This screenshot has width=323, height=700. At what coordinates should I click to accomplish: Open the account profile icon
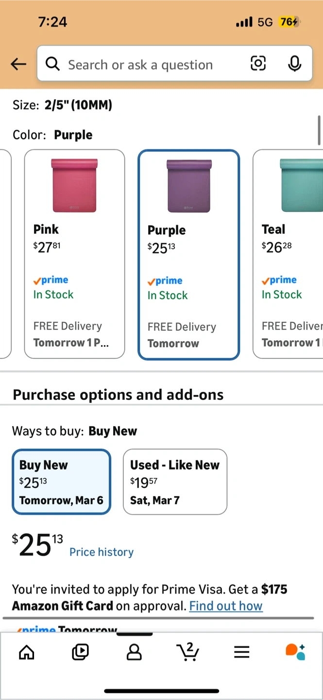[134, 652]
